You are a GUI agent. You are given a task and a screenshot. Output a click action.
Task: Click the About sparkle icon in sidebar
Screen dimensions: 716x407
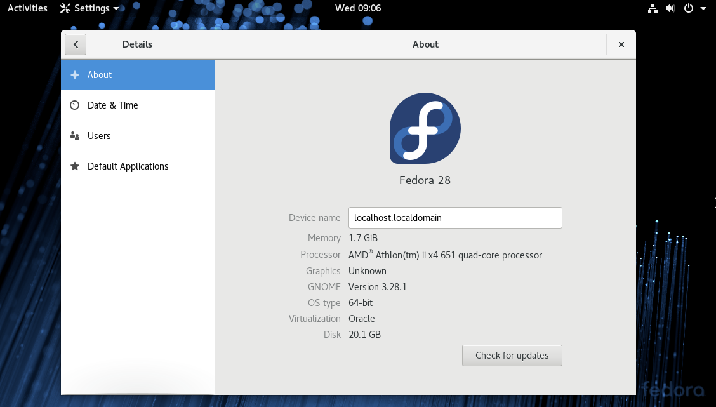point(75,75)
